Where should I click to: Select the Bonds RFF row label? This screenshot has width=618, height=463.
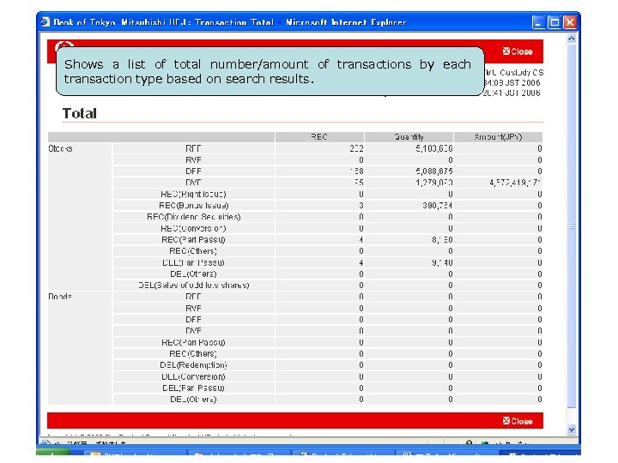coord(193,297)
